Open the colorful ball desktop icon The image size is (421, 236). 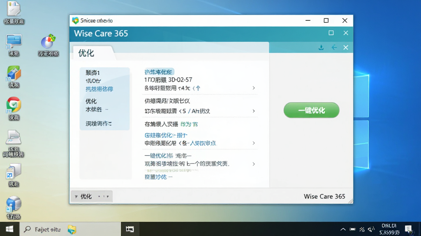coord(49,45)
